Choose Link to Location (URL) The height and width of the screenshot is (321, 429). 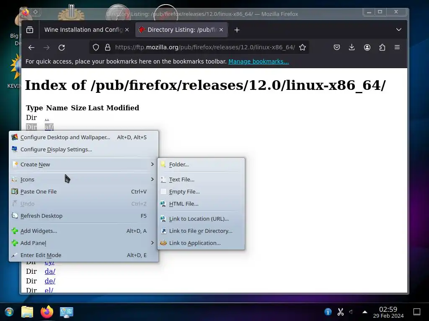coord(201,219)
